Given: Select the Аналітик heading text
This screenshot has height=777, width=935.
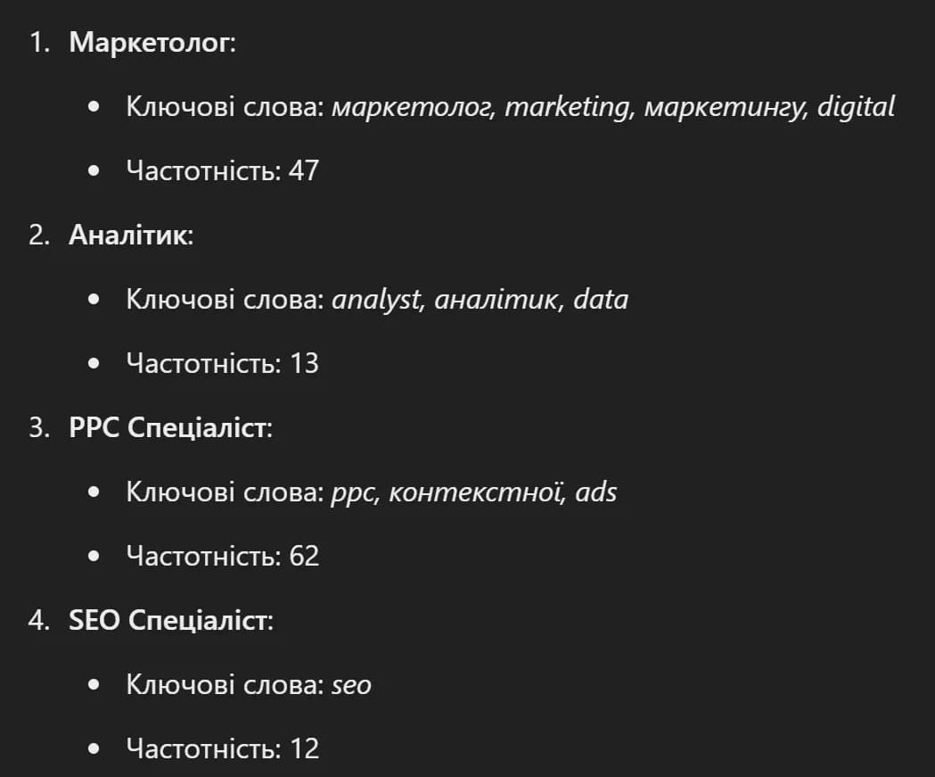Looking at the screenshot, I should pyautogui.click(x=131, y=236).
